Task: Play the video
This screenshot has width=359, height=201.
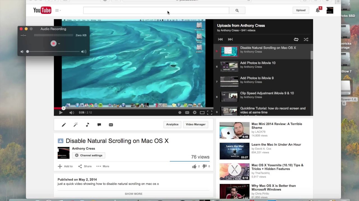Action: click(x=61, y=113)
